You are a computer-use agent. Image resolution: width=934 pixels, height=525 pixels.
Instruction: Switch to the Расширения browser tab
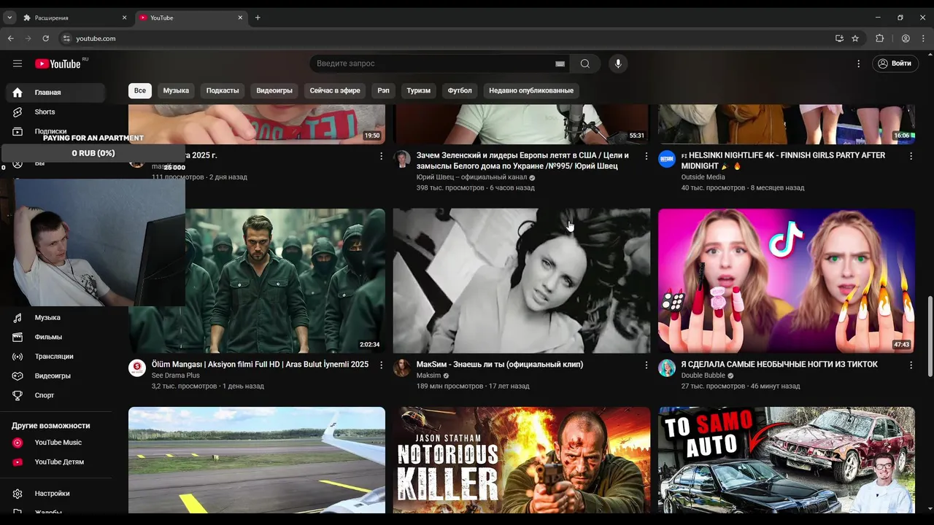(73, 17)
